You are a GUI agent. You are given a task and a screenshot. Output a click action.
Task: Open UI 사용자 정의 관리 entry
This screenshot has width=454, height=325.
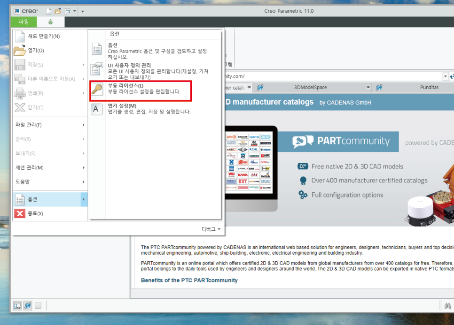(x=155, y=71)
